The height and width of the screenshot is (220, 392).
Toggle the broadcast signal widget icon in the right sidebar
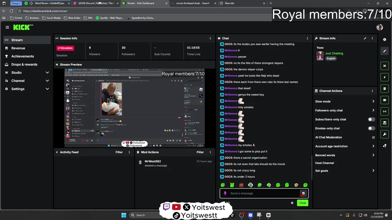385,111
